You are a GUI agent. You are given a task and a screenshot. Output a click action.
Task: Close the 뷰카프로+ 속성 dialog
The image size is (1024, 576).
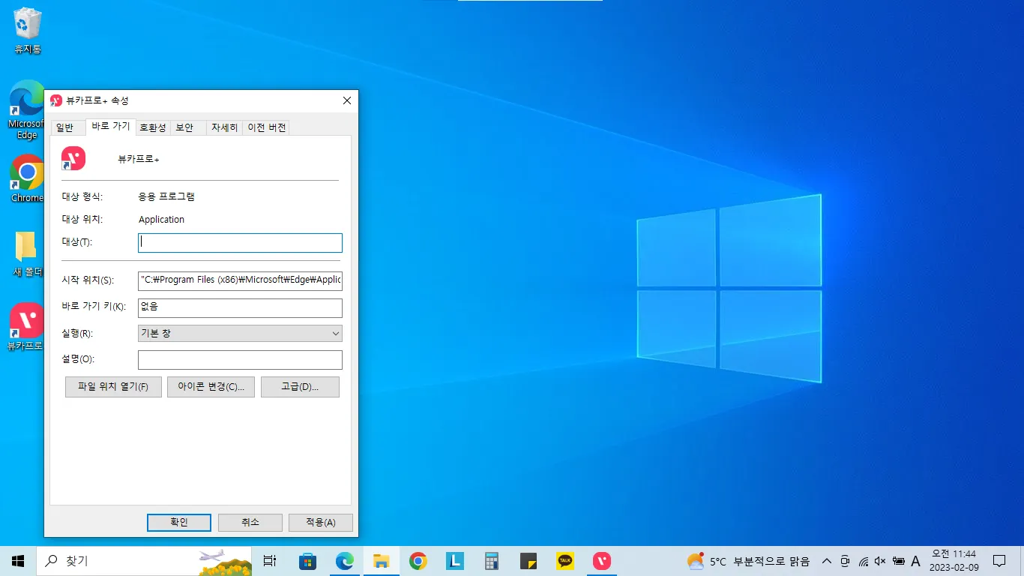[x=347, y=100]
